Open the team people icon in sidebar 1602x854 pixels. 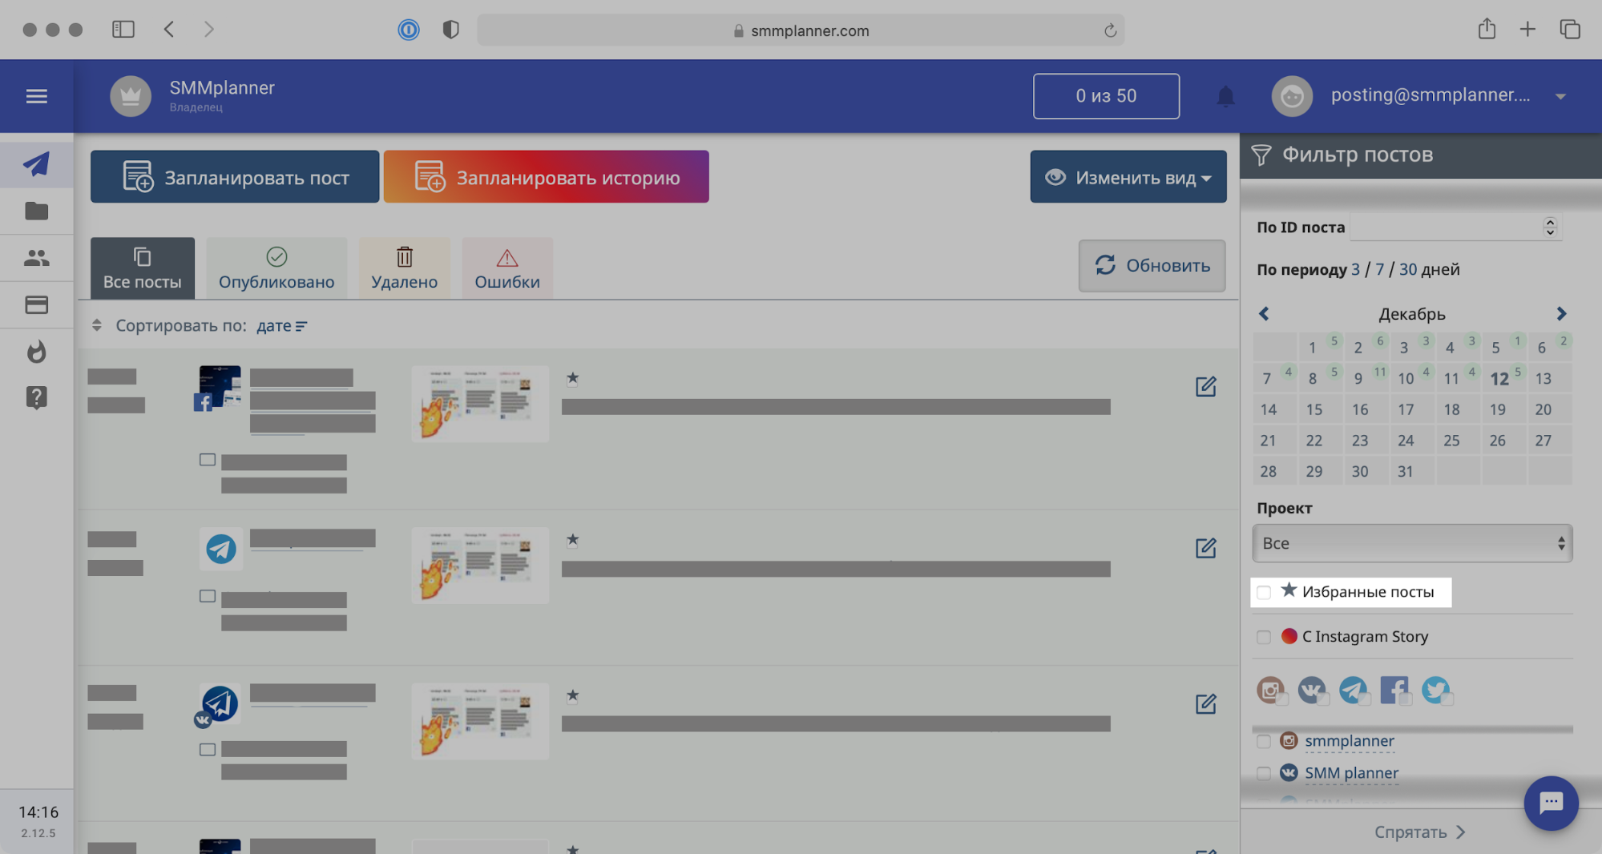[36, 258]
